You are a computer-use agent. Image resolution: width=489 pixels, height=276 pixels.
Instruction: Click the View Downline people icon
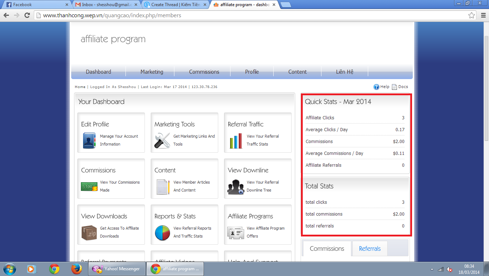click(236, 187)
